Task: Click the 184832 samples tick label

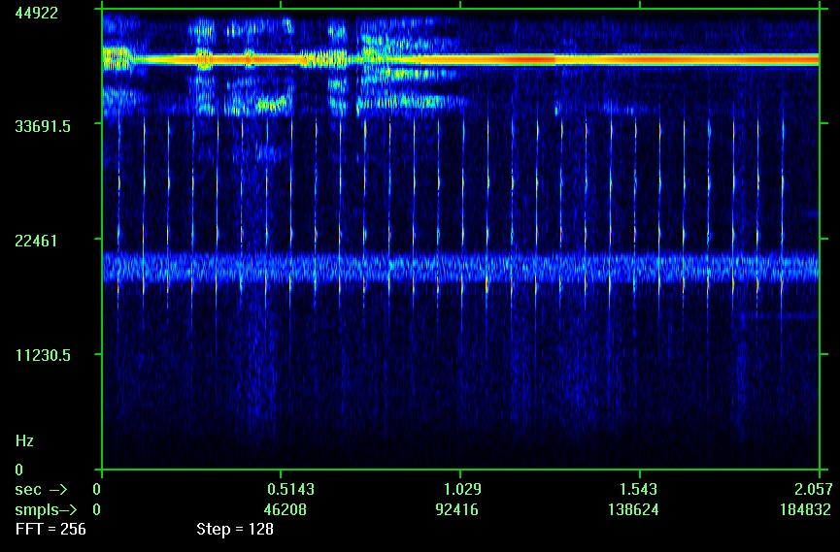Action: pos(805,509)
